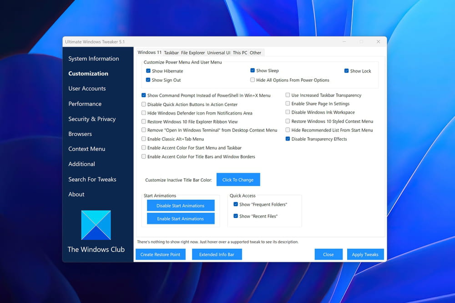This screenshot has height=303, width=455.
Task: Toggle the Show Hibernate checkbox
Action: pos(148,71)
